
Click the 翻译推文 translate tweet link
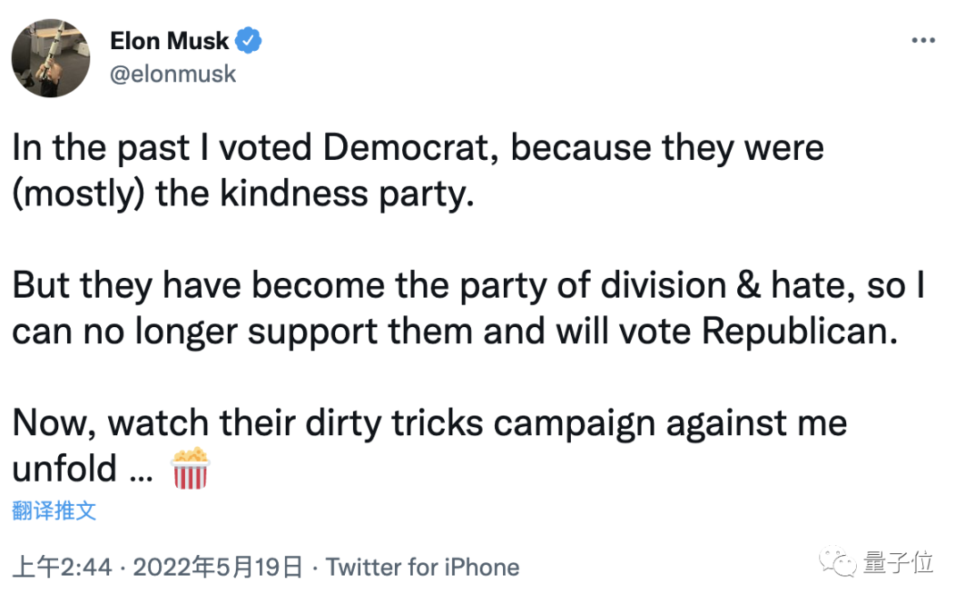point(55,511)
